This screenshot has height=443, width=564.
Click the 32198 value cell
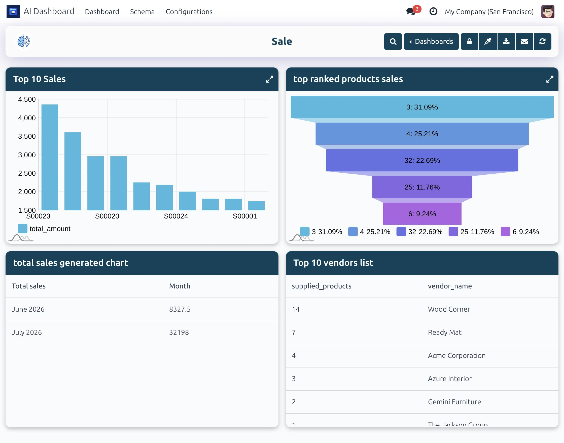[x=179, y=332]
